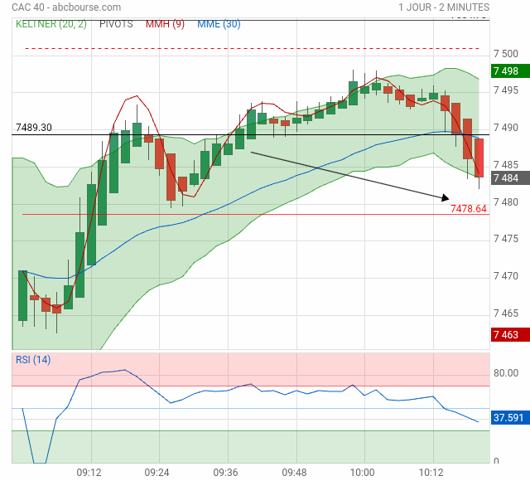This screenshot has height=481, width=530.
Task: Click the green 7 498 price tag
Action: [x=510, y=71]
